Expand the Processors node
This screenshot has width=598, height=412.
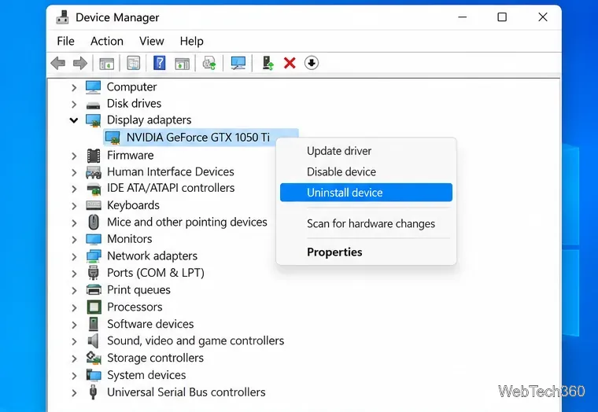pos(74,307)
